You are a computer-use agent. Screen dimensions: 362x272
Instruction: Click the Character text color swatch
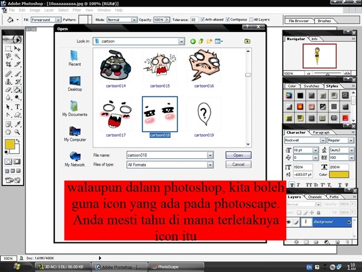[339, 175]
